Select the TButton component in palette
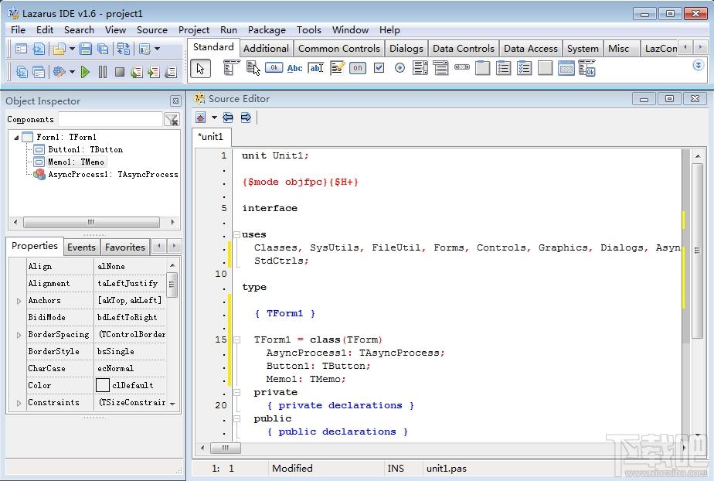This screenshot has height=481, width=714. click(274, 68)
